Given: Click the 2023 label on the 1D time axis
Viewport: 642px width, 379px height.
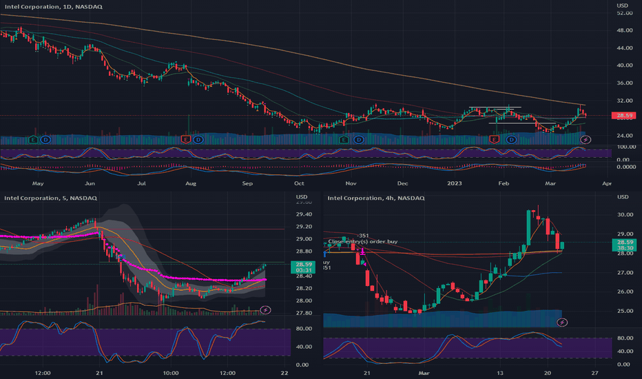Looking at the screenshot, I should coord(455,183).
